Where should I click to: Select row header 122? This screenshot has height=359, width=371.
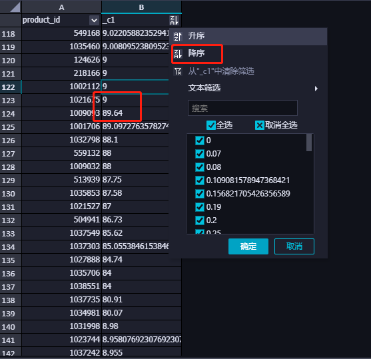point(11,87)
